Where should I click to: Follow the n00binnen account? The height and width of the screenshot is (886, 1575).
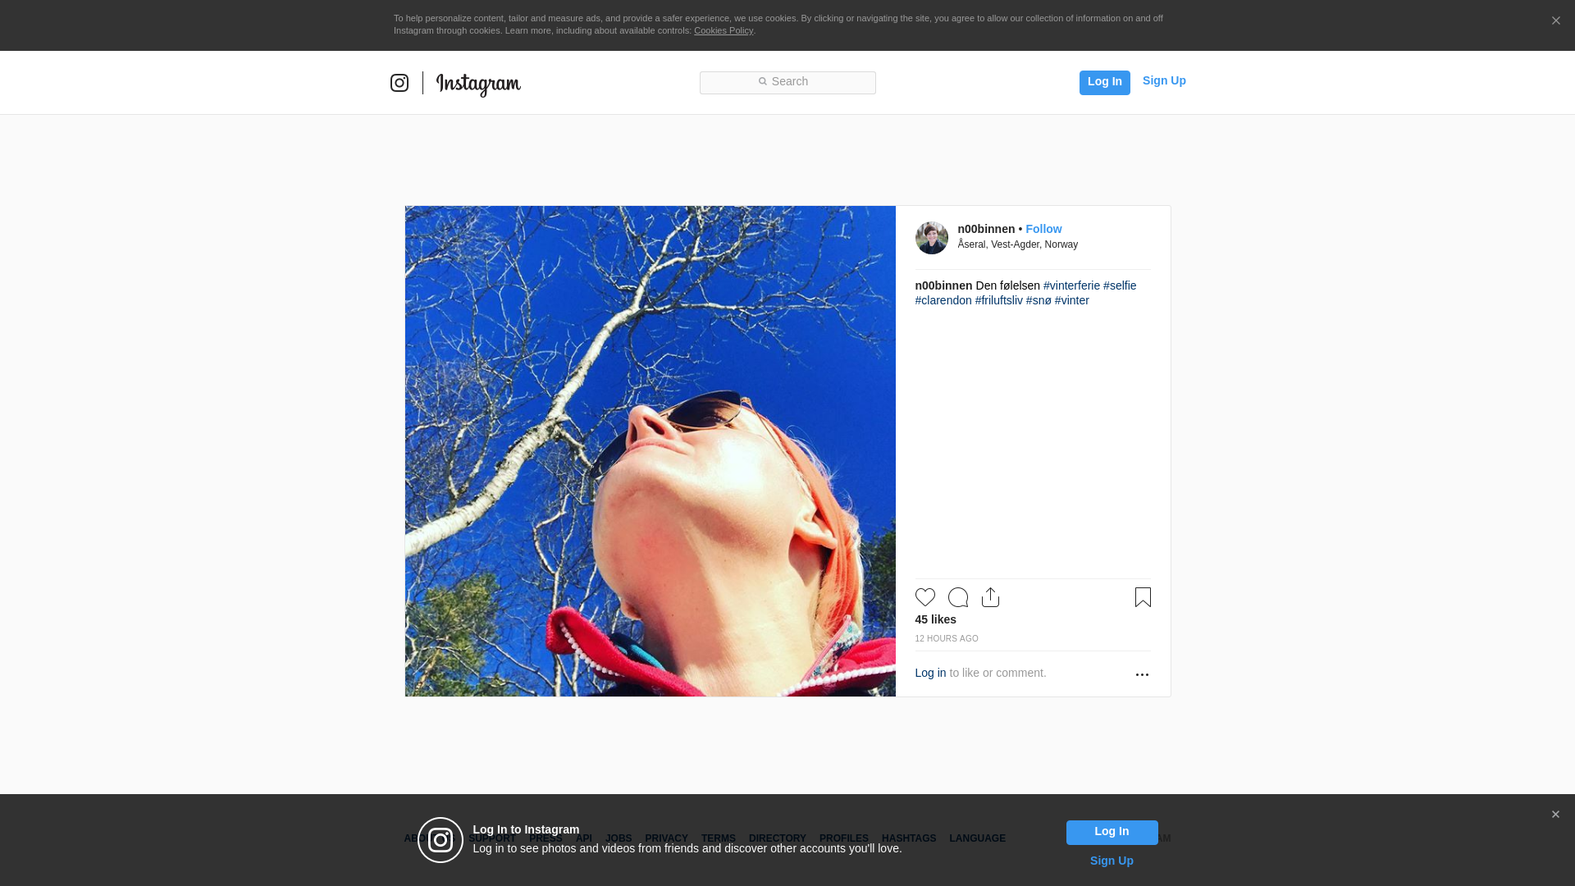(1043, 229)
